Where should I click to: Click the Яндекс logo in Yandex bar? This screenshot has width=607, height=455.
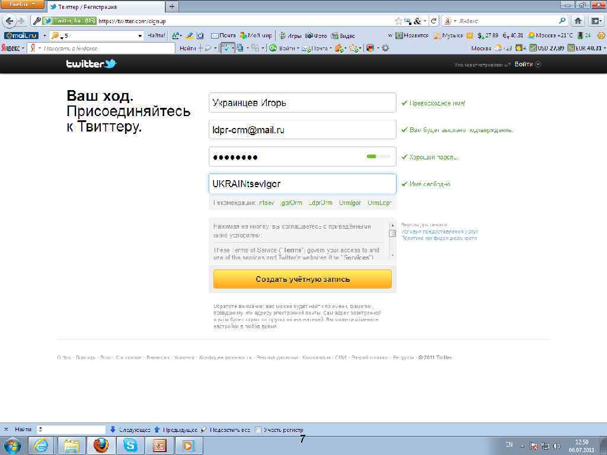(x=11, y=48)
